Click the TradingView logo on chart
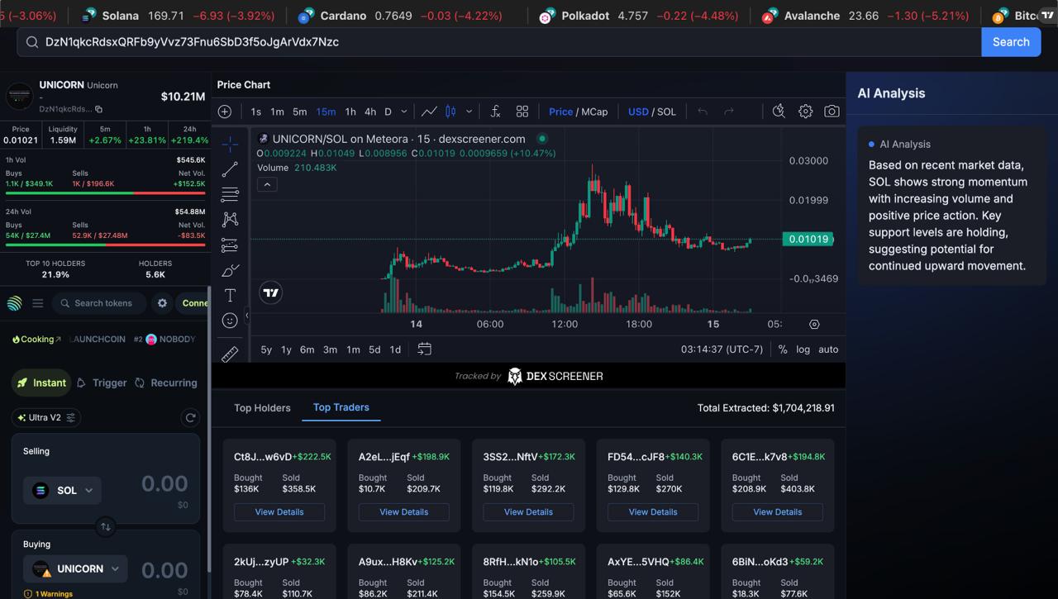The image size is (1058, 599). pyautogui.click(x=270, y=292)
